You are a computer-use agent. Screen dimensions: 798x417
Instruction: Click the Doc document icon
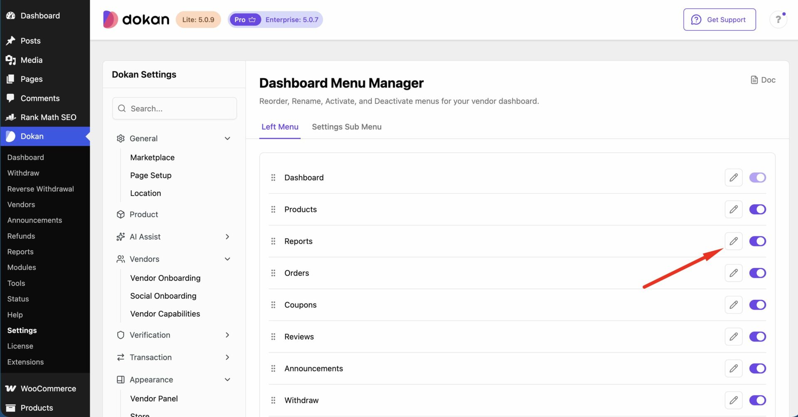coord(754,80)
